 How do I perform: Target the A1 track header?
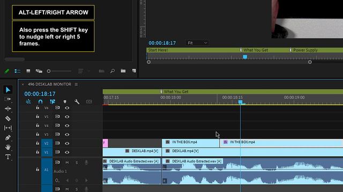(x=47, y=170)
